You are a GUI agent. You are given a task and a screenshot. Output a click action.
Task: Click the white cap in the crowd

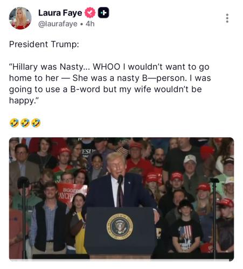tap(190, 159)
